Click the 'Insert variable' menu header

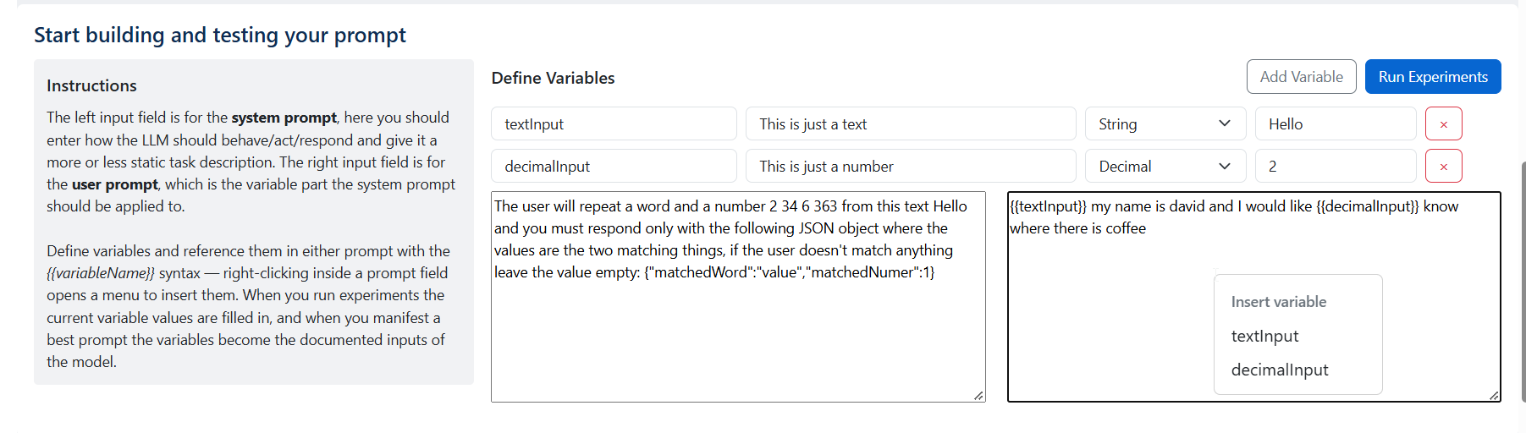coord(1278,302)
